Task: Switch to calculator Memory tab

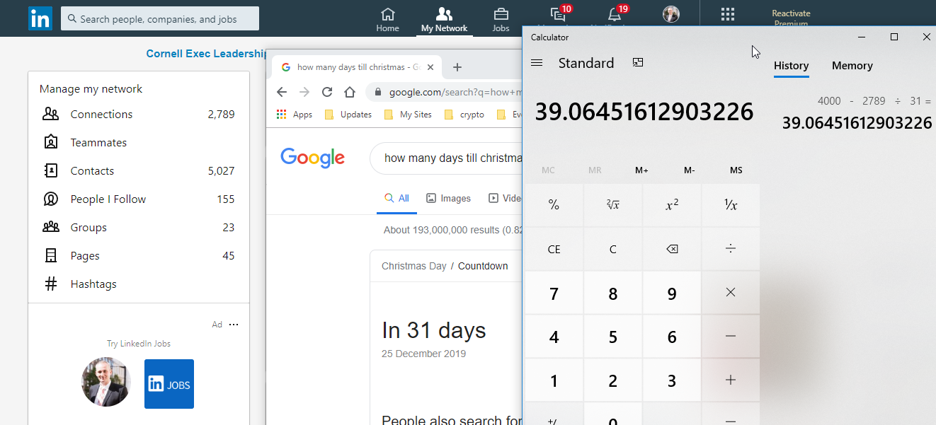Action: click(852, 66)
